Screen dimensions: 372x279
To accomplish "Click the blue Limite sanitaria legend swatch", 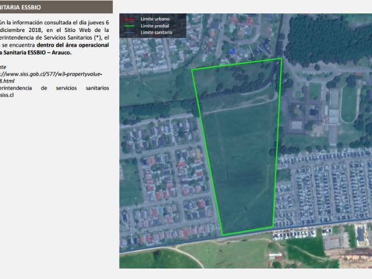I will tap(128, 32).
